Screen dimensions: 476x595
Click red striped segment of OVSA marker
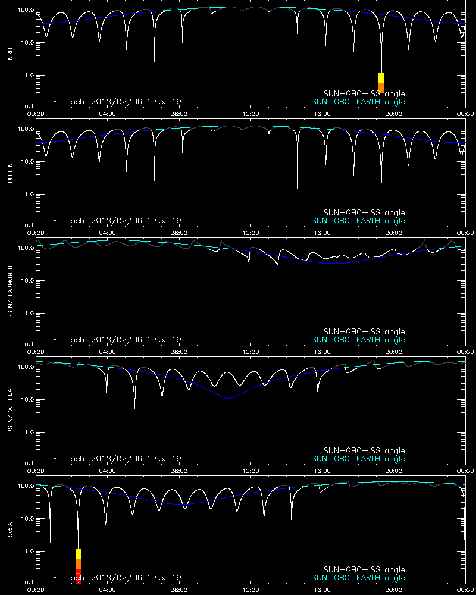[x=78, y=576]
